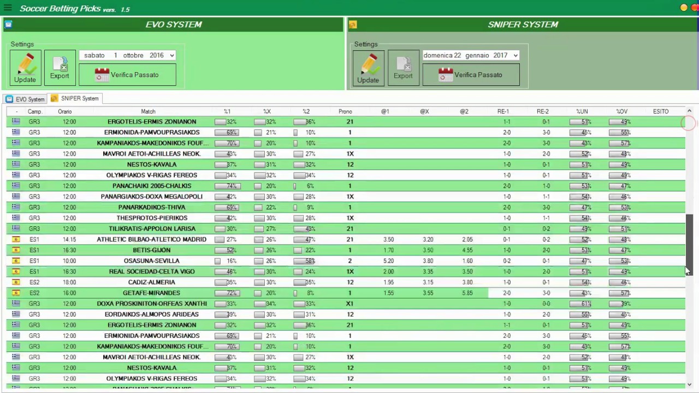The image size is (699, 393).
Task: Click the Match column header
Action: tap(148, 111)
